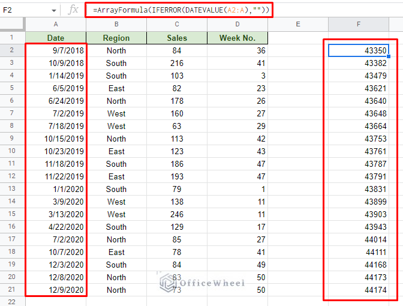Select cell with date 1/1/2020
The height and width of the screenshot is (306, 403).
(56, 189)
